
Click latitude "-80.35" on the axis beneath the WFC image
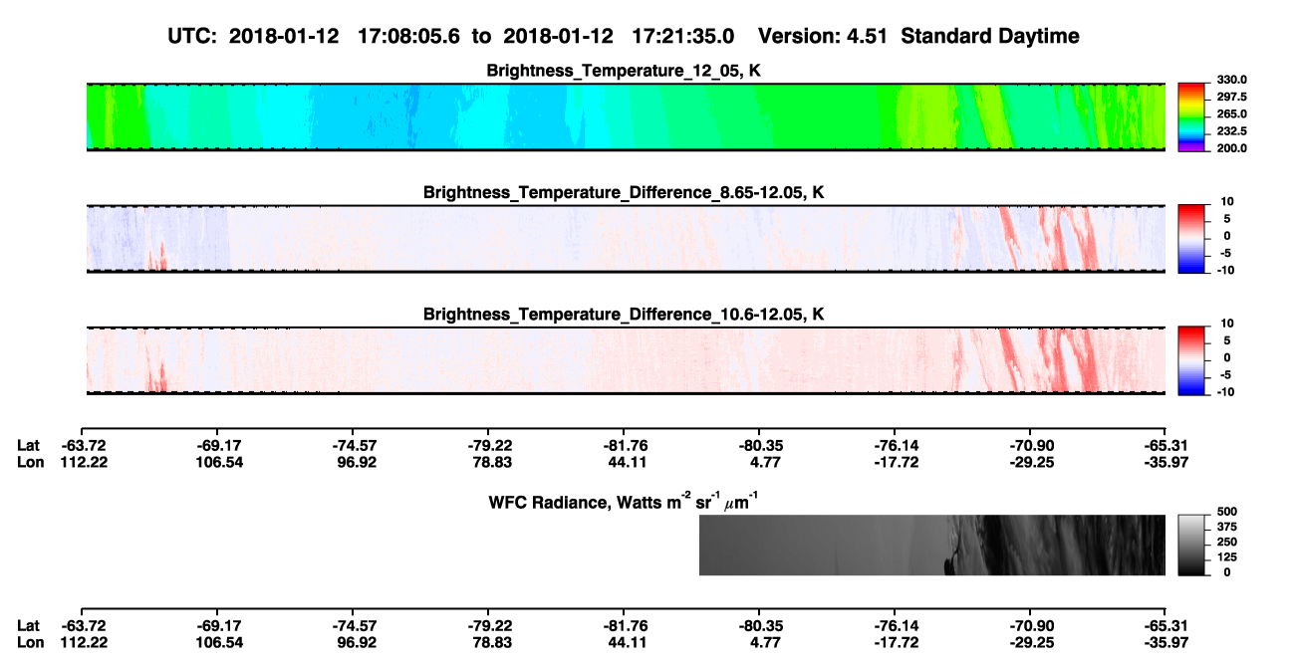758,625
